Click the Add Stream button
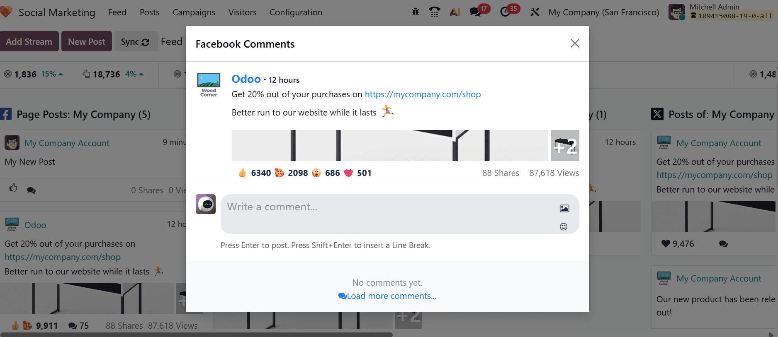The image size is (778, 337). 29,41
